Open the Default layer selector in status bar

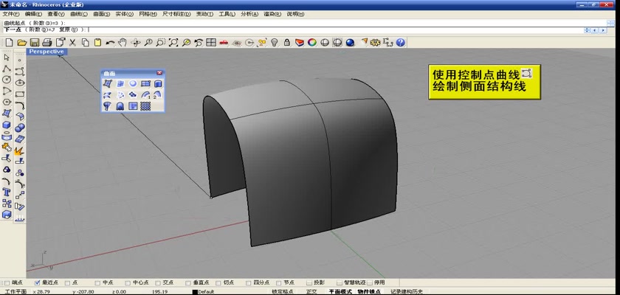click(210, 291)
